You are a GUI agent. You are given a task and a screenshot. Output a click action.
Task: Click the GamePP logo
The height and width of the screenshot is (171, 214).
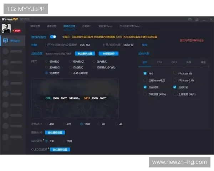[10, 19]
